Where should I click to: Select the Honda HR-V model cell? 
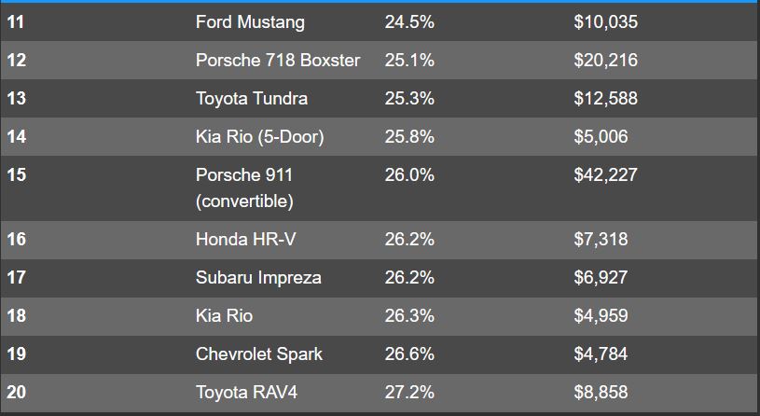(245, 240)
